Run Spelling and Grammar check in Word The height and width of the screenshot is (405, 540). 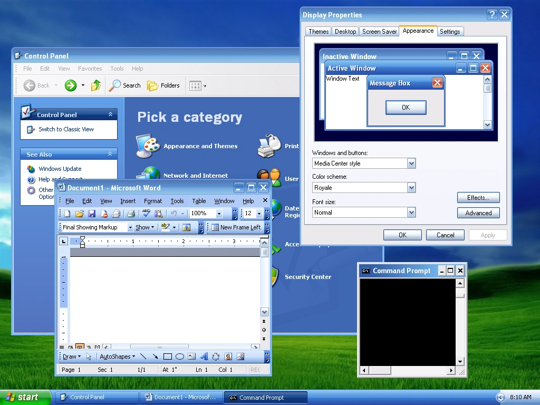tap(147, 213)
